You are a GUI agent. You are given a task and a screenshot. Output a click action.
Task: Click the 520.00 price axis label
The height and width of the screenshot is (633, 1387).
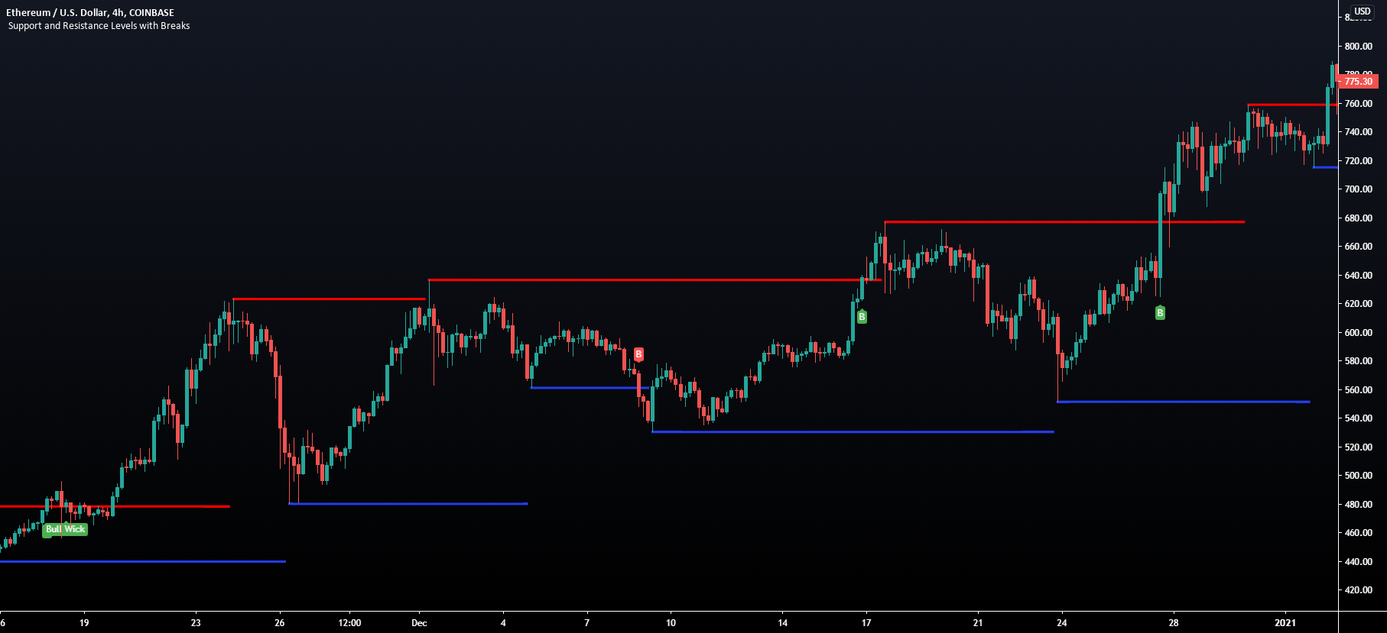[x=1359, y=447]
